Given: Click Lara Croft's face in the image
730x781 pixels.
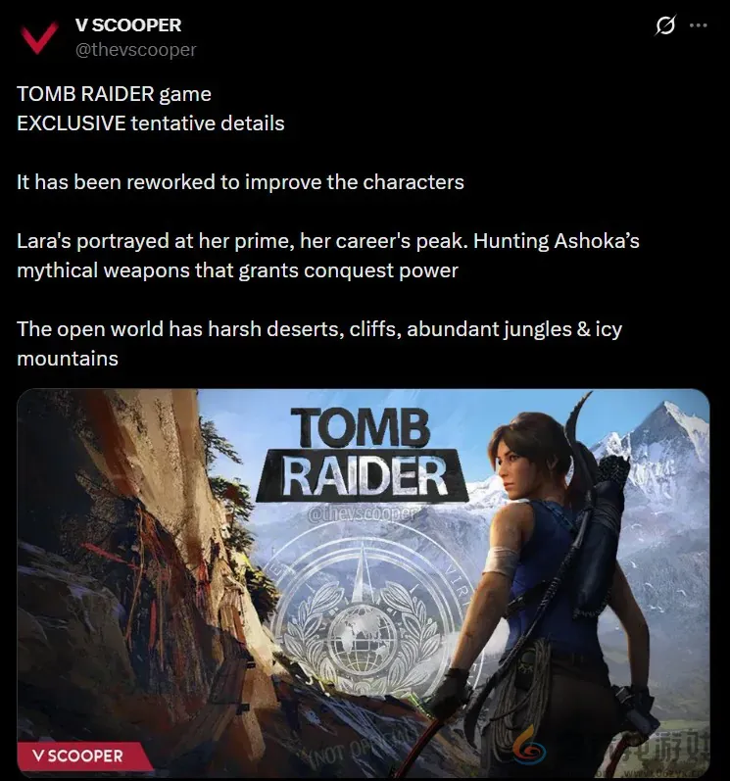Looking at the screenshot, I should tap(518, 468).
